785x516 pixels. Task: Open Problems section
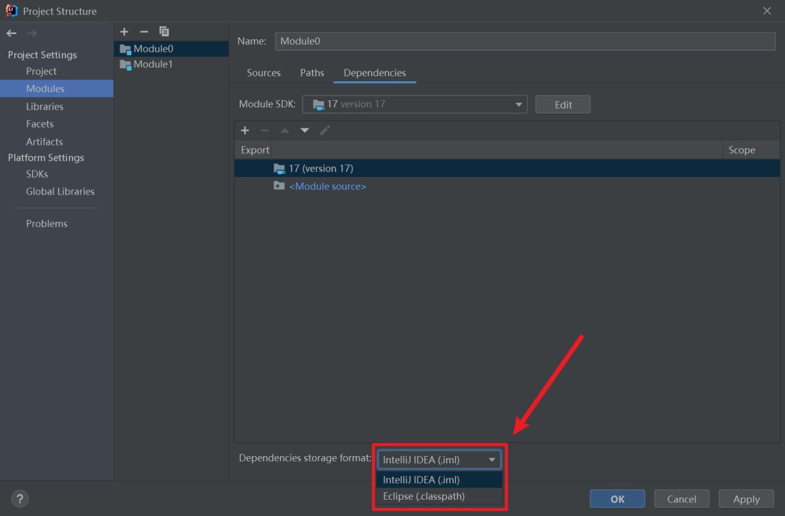(x=47, y=223)
